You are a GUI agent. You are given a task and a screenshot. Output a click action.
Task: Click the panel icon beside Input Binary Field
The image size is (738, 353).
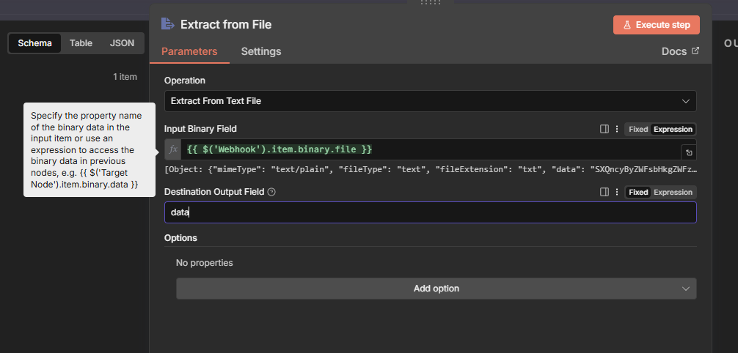tap(604, 129)
